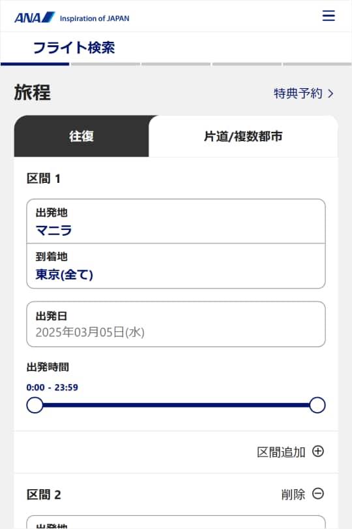
Task: Open the 区間 2 departure field
Action: [x=176, y=522]
